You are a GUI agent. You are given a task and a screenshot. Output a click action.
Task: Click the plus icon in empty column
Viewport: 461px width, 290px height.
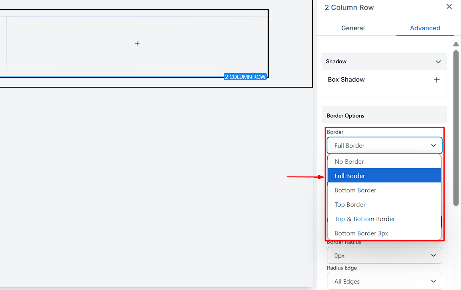(137, 43)
